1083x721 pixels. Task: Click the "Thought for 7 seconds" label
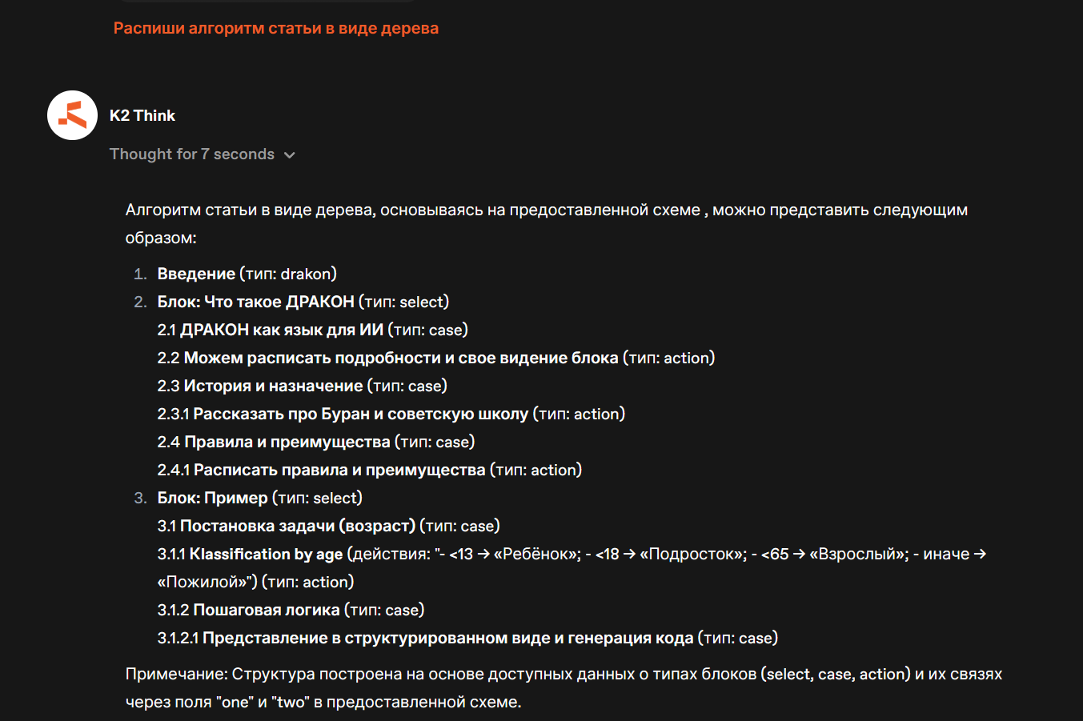coord(191,154)
